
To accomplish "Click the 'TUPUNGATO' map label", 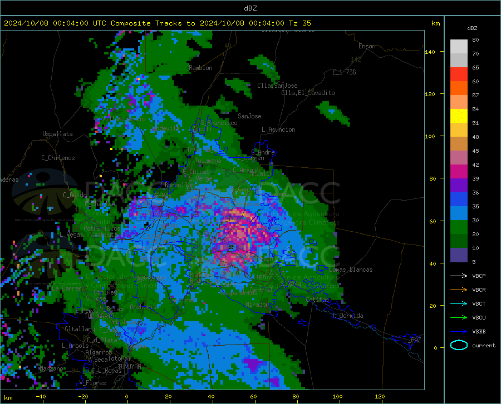I will point(100,316).
